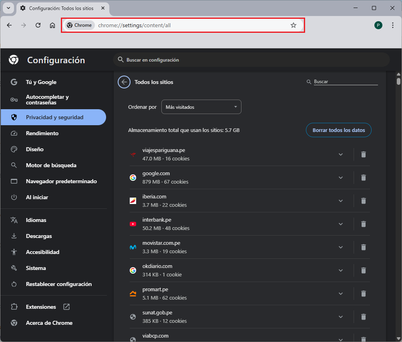Click trash icon next to okdiario.com
Viewport: 402px width, 342px height.
click(363, 270)
